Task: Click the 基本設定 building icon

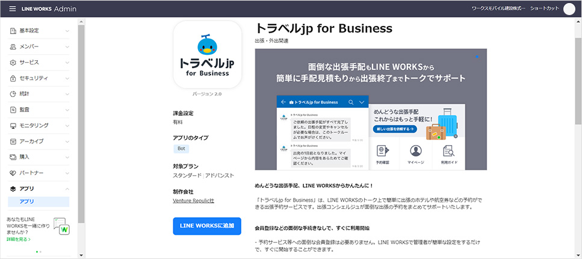Action: [x=13, y=31]
